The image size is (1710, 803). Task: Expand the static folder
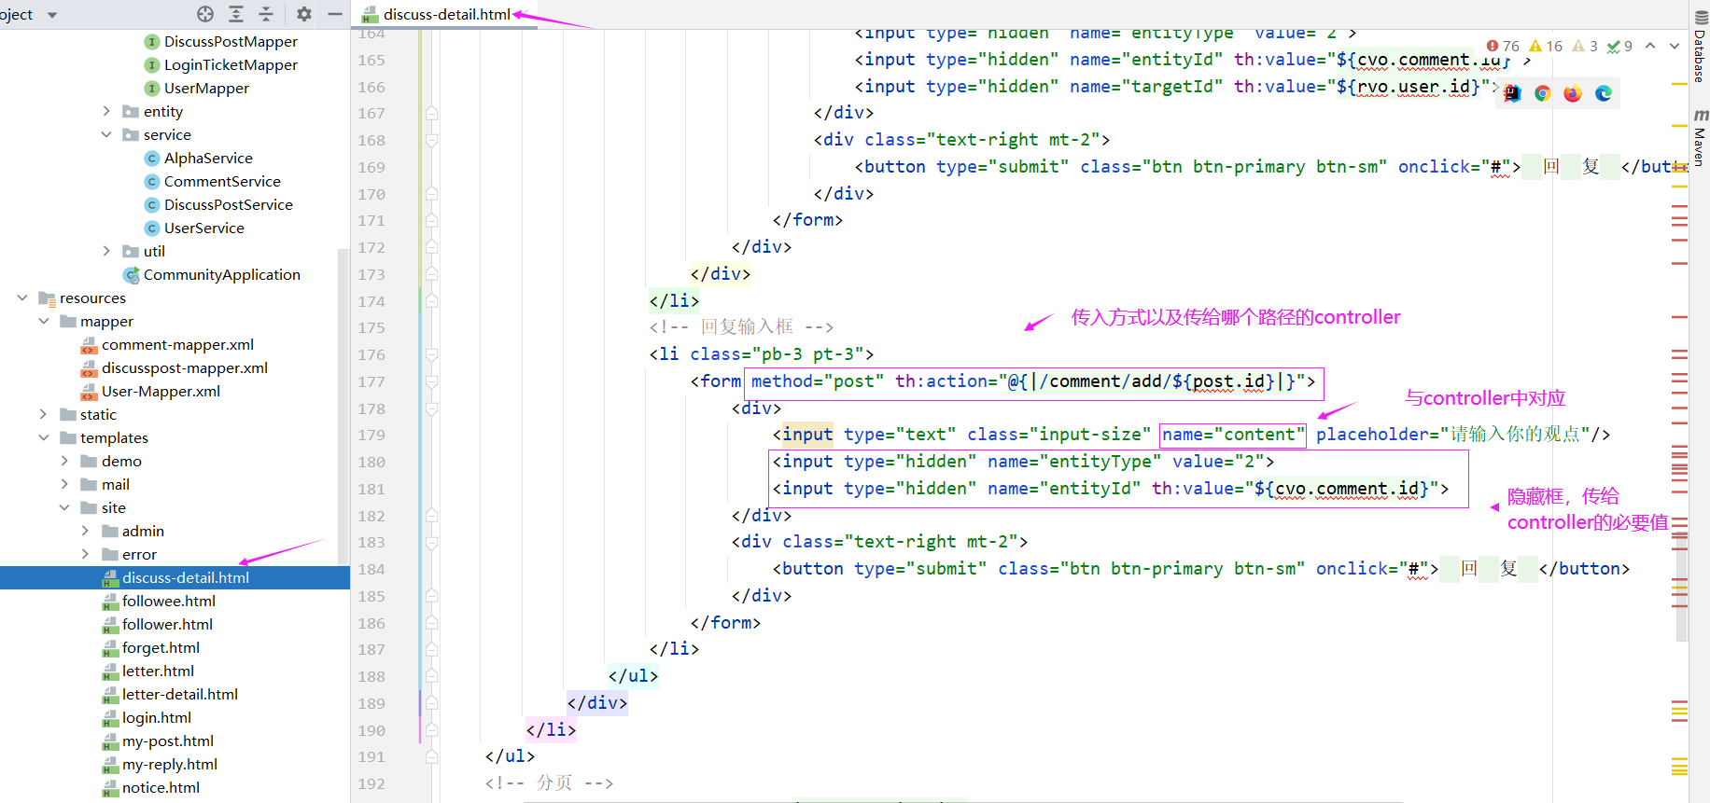(43, 414)
